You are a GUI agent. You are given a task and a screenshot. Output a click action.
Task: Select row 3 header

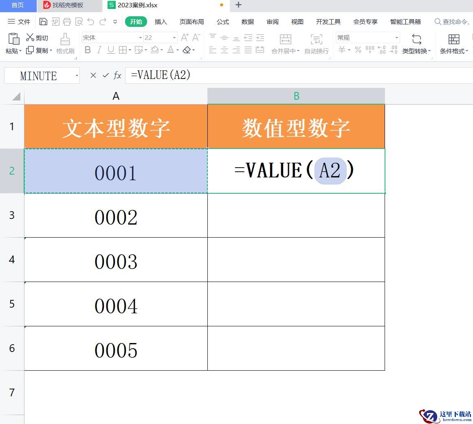coord(12,215)
